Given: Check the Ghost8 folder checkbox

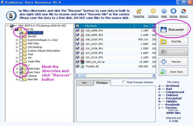Looking at the screenshot, I should coord(21,36).
